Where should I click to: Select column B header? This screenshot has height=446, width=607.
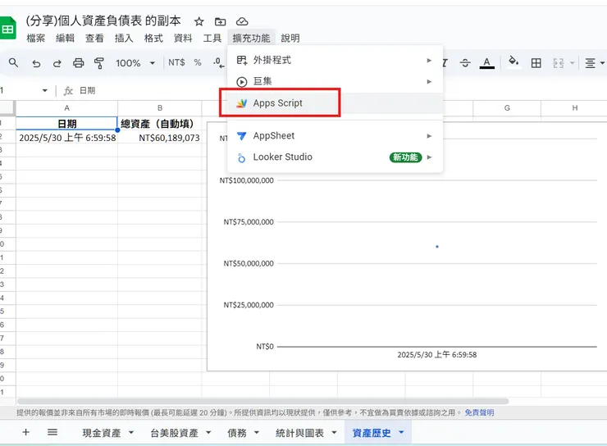159,108
